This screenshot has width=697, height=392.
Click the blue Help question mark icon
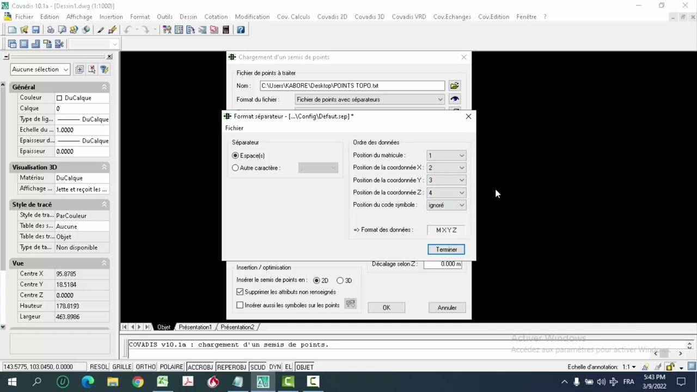pyautogui.click(x=241, y=30)
